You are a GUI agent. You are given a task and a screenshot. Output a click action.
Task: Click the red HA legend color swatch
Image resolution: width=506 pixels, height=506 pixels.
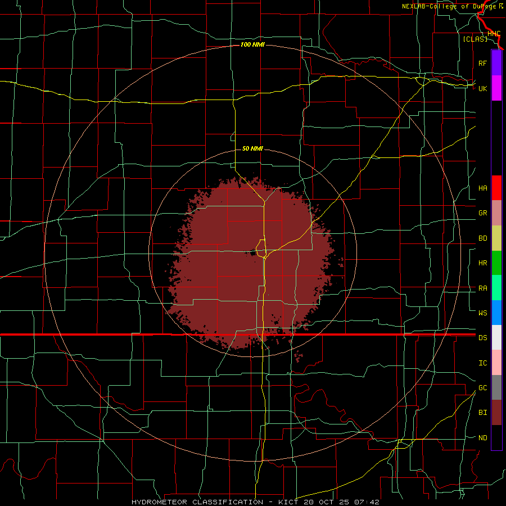tap(496, 188)
